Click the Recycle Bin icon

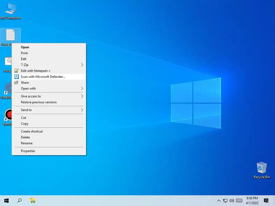pyautogui.click(x=262, y=168)
